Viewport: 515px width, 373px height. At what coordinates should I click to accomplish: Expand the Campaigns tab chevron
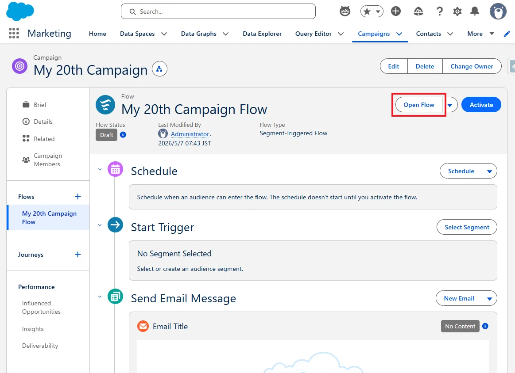399,34
